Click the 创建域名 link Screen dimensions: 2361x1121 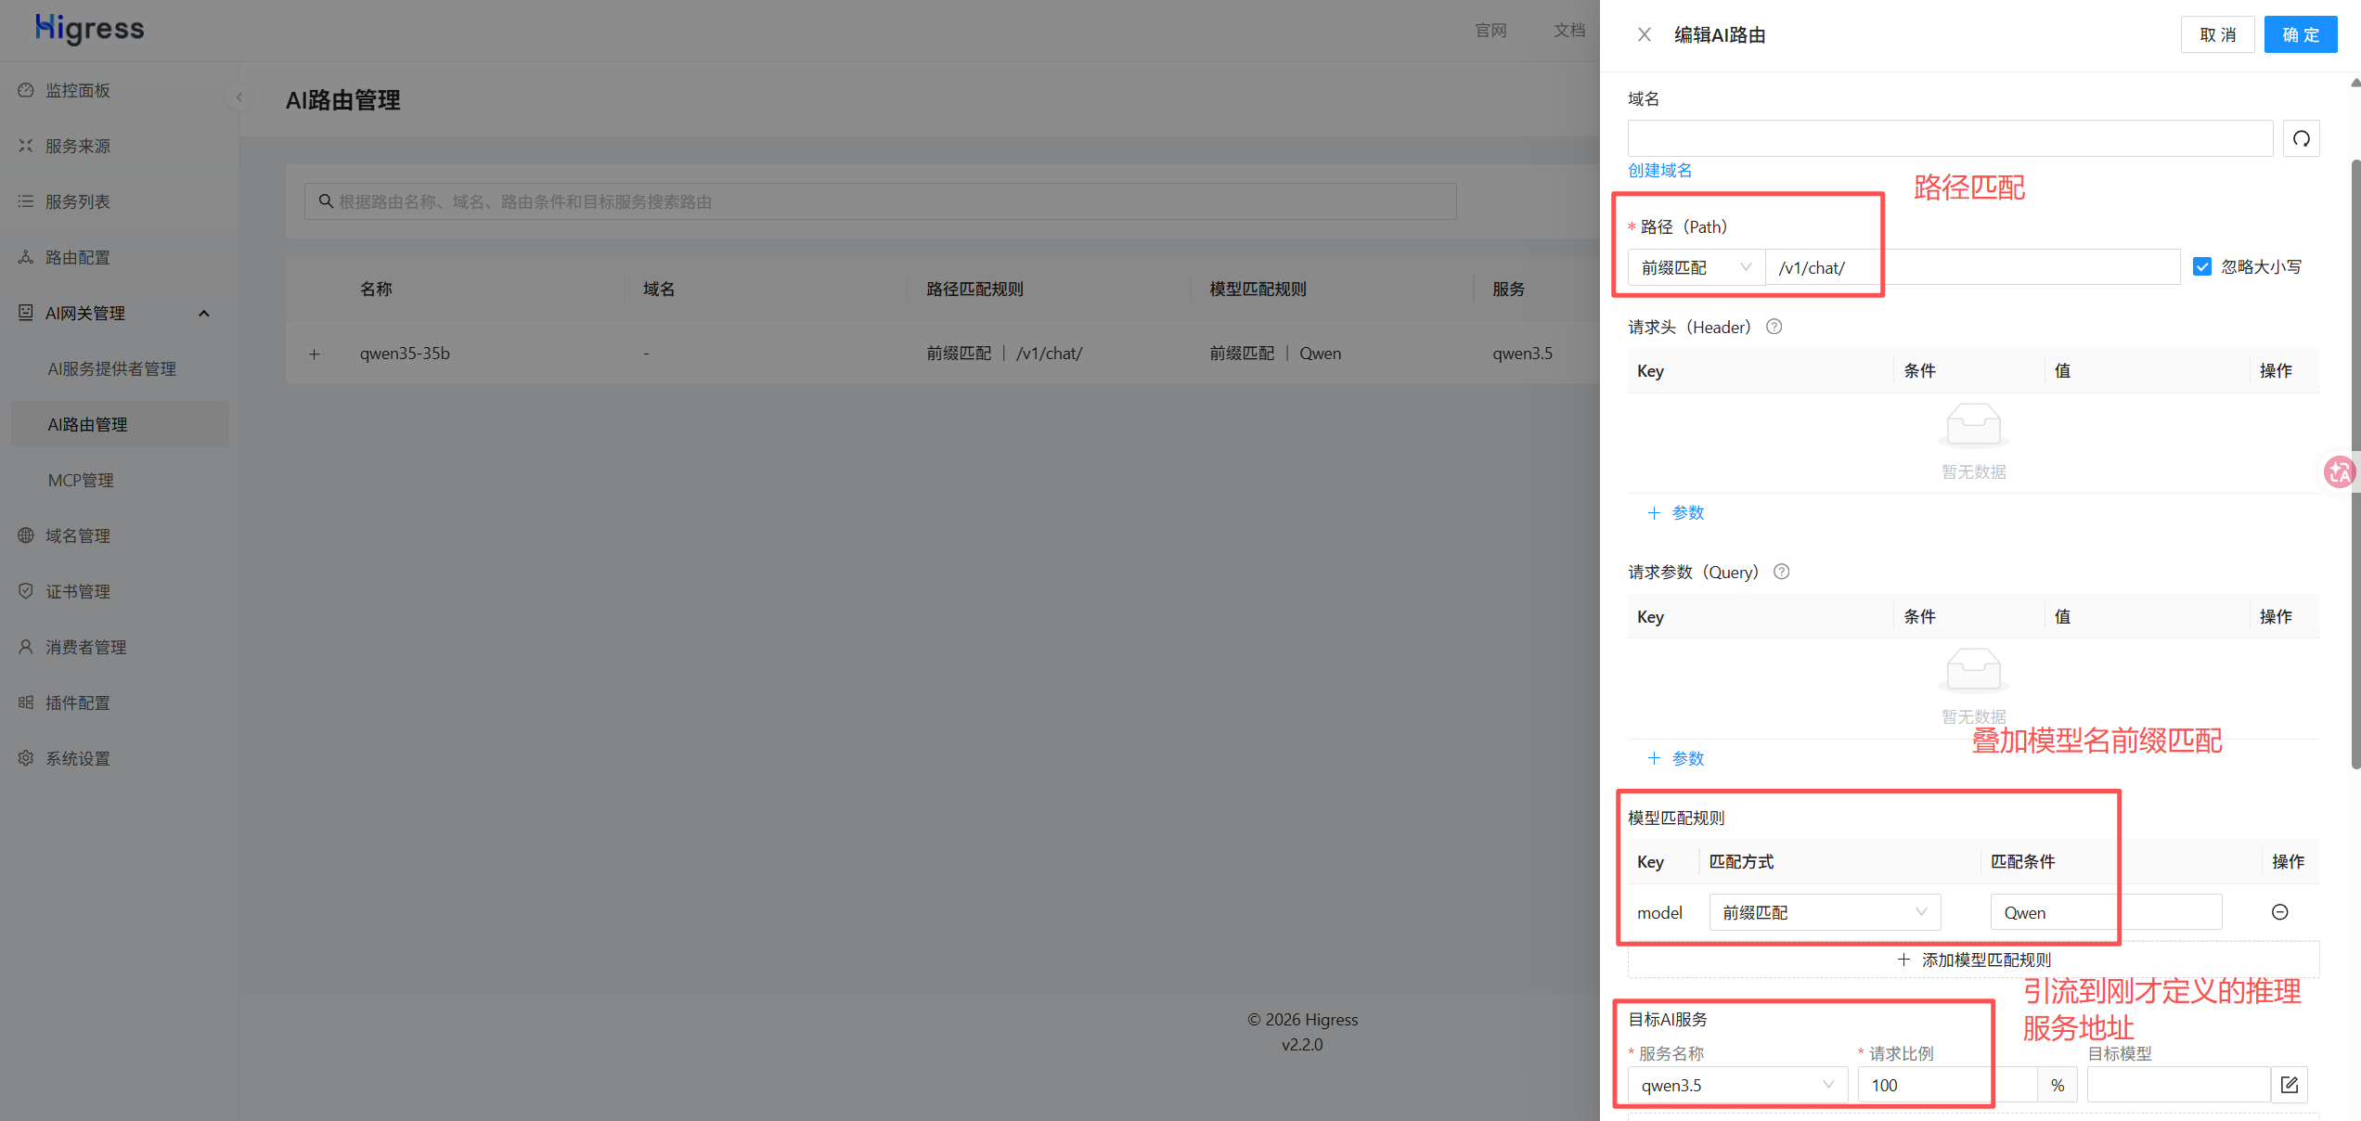point(1659,170)
